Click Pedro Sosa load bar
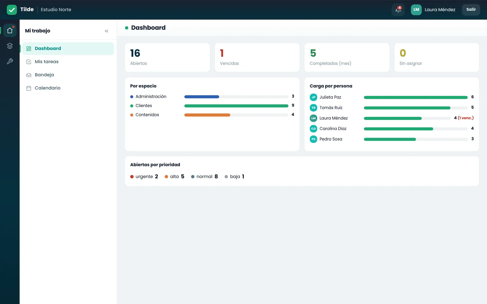Screen dimensions: 487x304 click(416, 139)
